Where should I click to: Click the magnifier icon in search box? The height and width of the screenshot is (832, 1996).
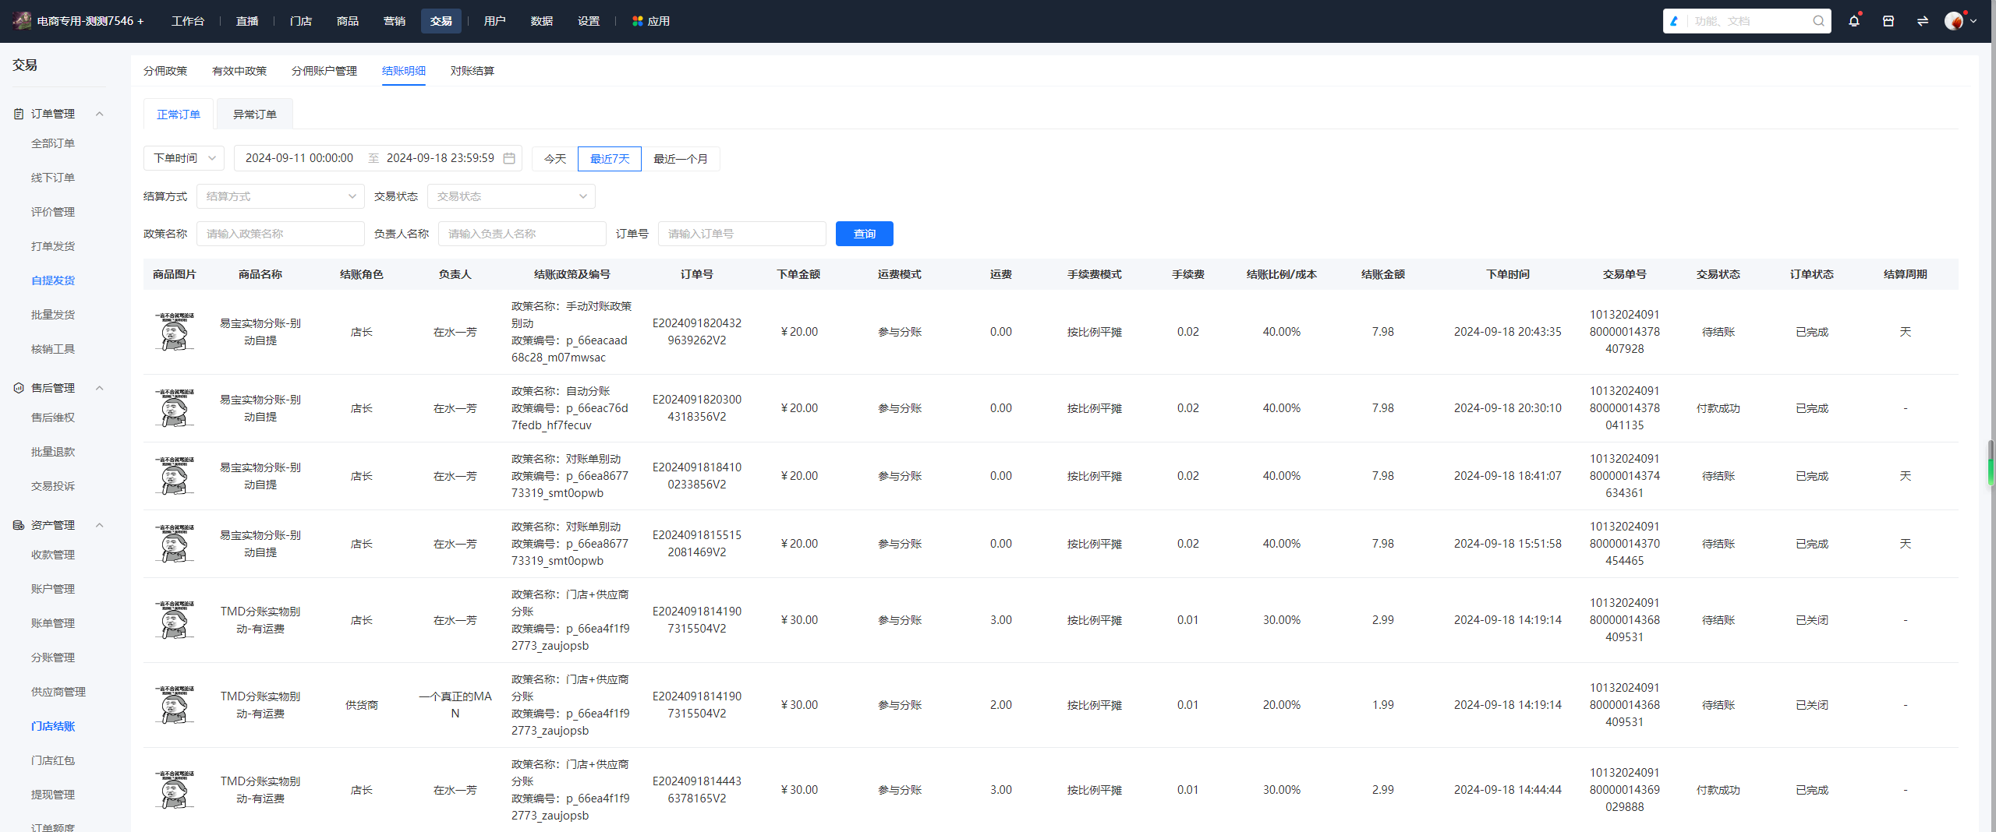pyautogui.click(x=1818, y=21)
